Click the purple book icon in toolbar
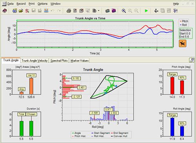This screenshot has height=143, width=196. [x=5, y=11]
